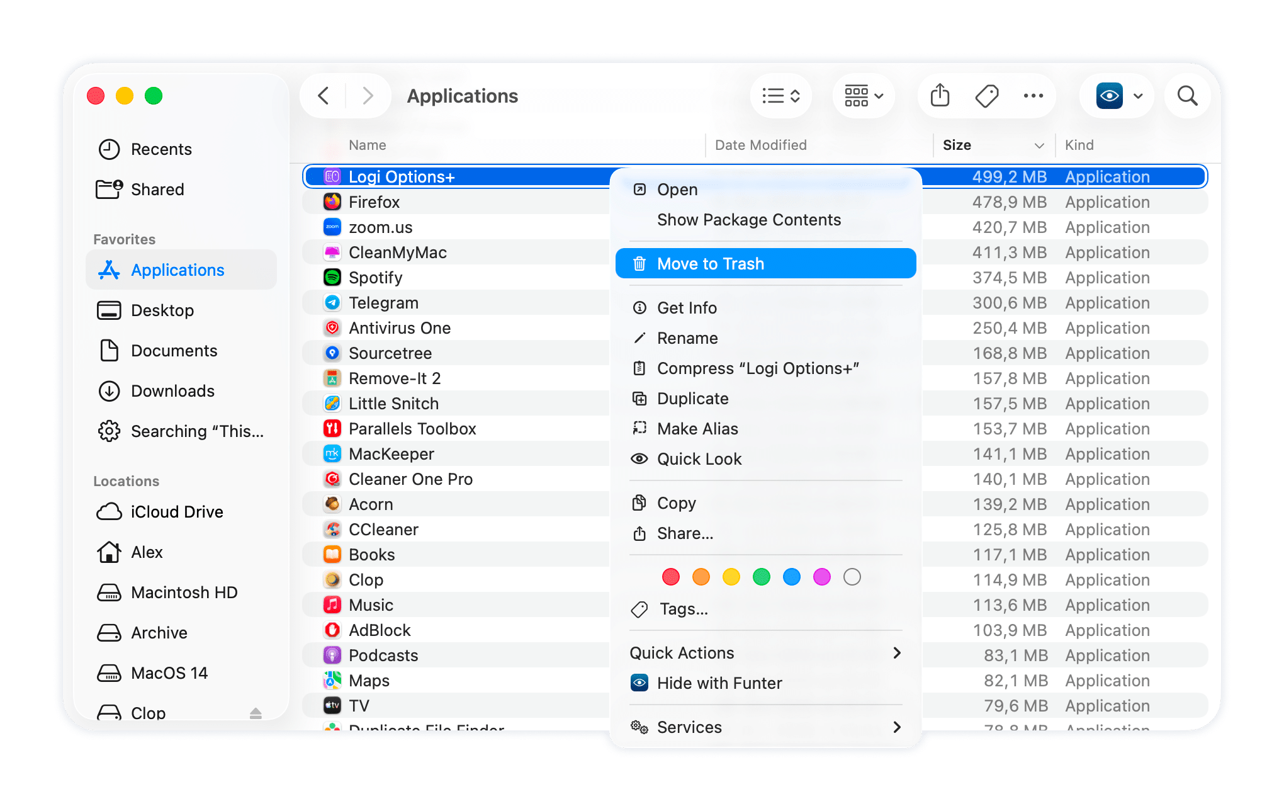Screen dimensions: 1284x811
Task: Open iCloud Drive in the sidebar
Action: 177,511
